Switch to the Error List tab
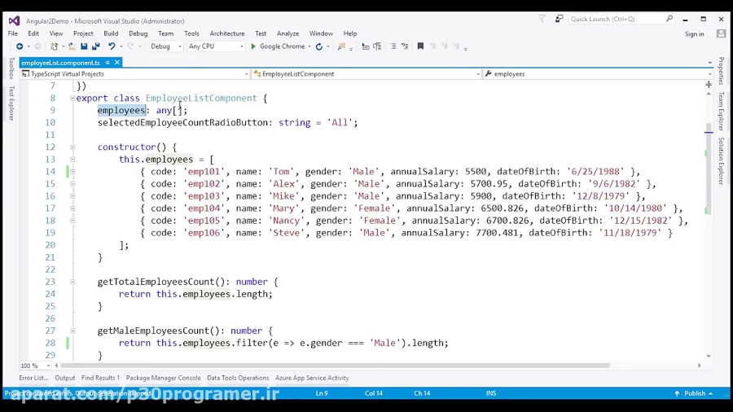Image resolution: width=733 pixels, height=412 pixels. 33,378
